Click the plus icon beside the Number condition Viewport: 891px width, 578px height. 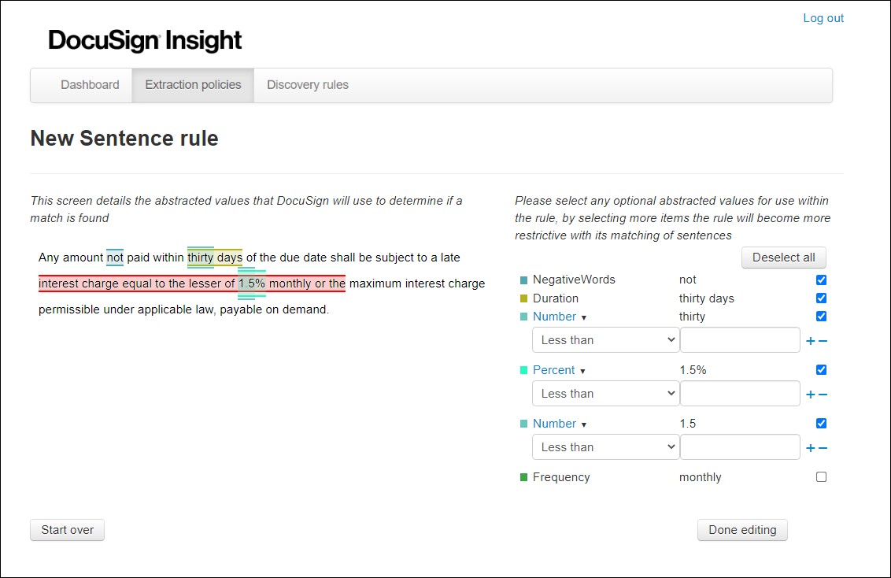tap(810, 339)
